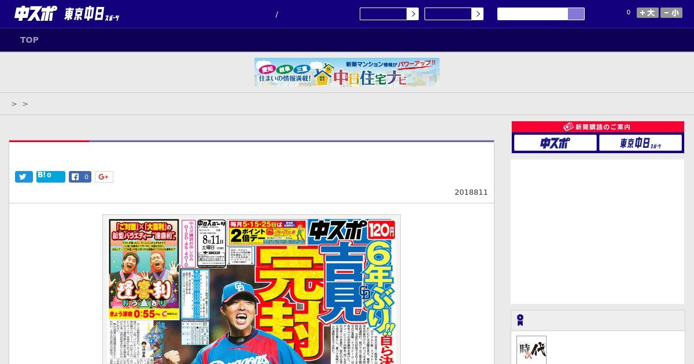Share article on Facebook icon
Image resolution: width=694 pixels, height=364 pixels.
[x=80, y=177]
